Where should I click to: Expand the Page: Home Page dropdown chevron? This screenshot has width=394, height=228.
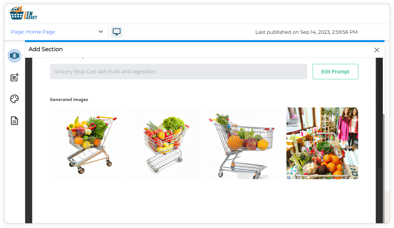pos(101,32)
